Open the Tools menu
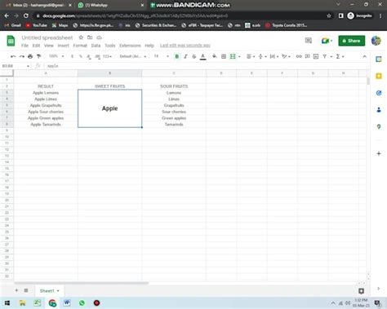The width and height of the screenshot is (387, 309). click(x=110, y=46)
